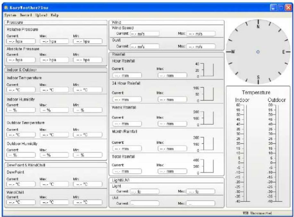Click the UVI Max field
The height and width of the screenshot is (217, 294).
point(201,203)
